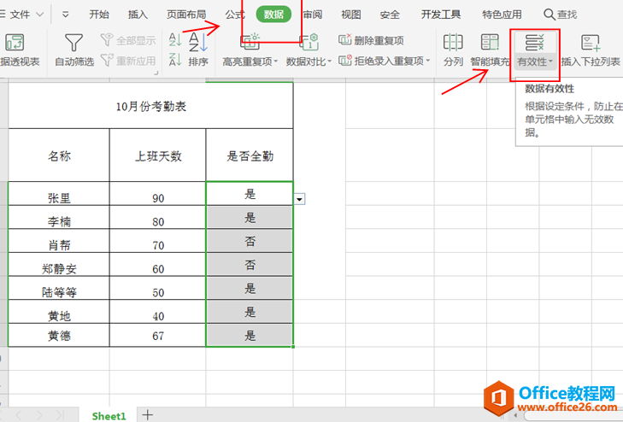Viewport: 623px width, 422px height.
Task: Select the cell containing 张里
Action: 59,194
